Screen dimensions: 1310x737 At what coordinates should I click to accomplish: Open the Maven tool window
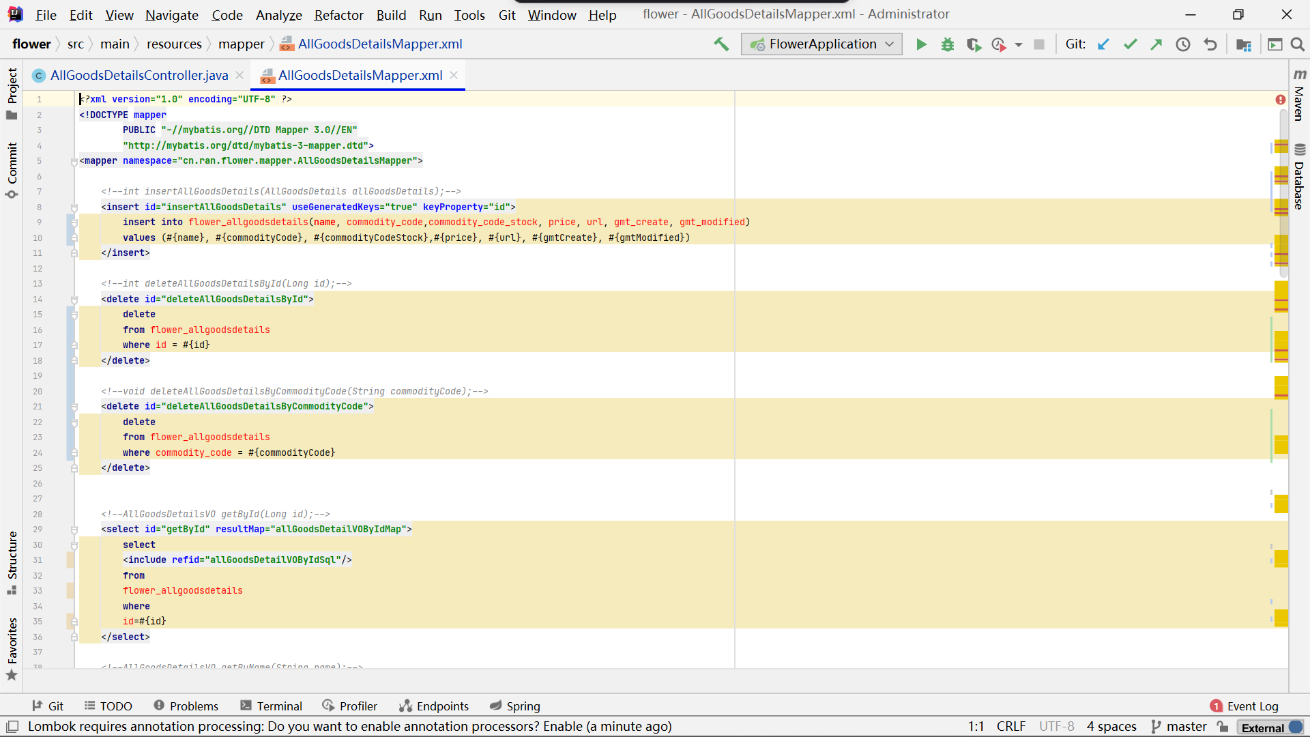[1299, 95]
